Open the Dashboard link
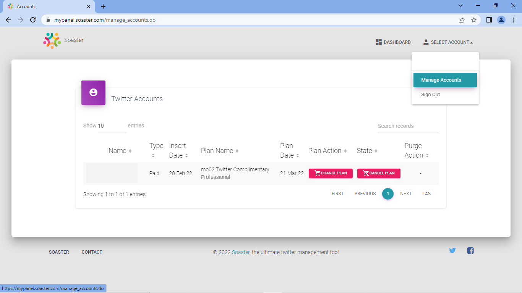Image resolution: width=522 pixels, height=293 pixels. 393,42
